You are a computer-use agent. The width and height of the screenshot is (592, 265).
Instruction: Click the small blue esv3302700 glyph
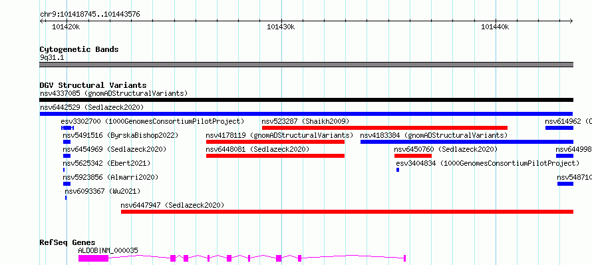(67, 128)
